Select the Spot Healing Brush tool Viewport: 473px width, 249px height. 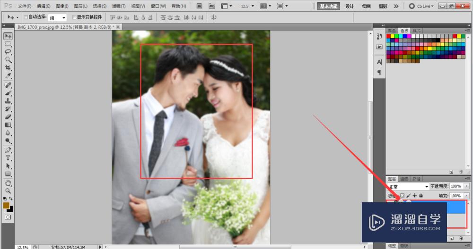[8, 85]
